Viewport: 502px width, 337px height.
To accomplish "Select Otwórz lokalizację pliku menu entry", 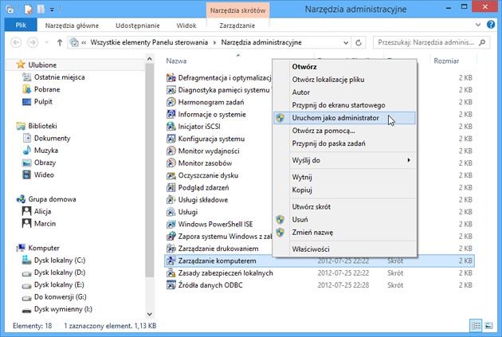I will pos(344,80).
